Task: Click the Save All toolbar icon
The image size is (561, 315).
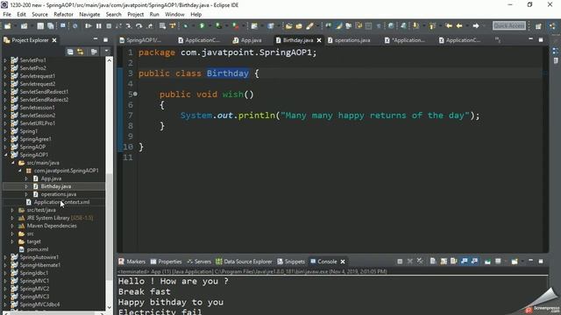Action: point(51,25)
